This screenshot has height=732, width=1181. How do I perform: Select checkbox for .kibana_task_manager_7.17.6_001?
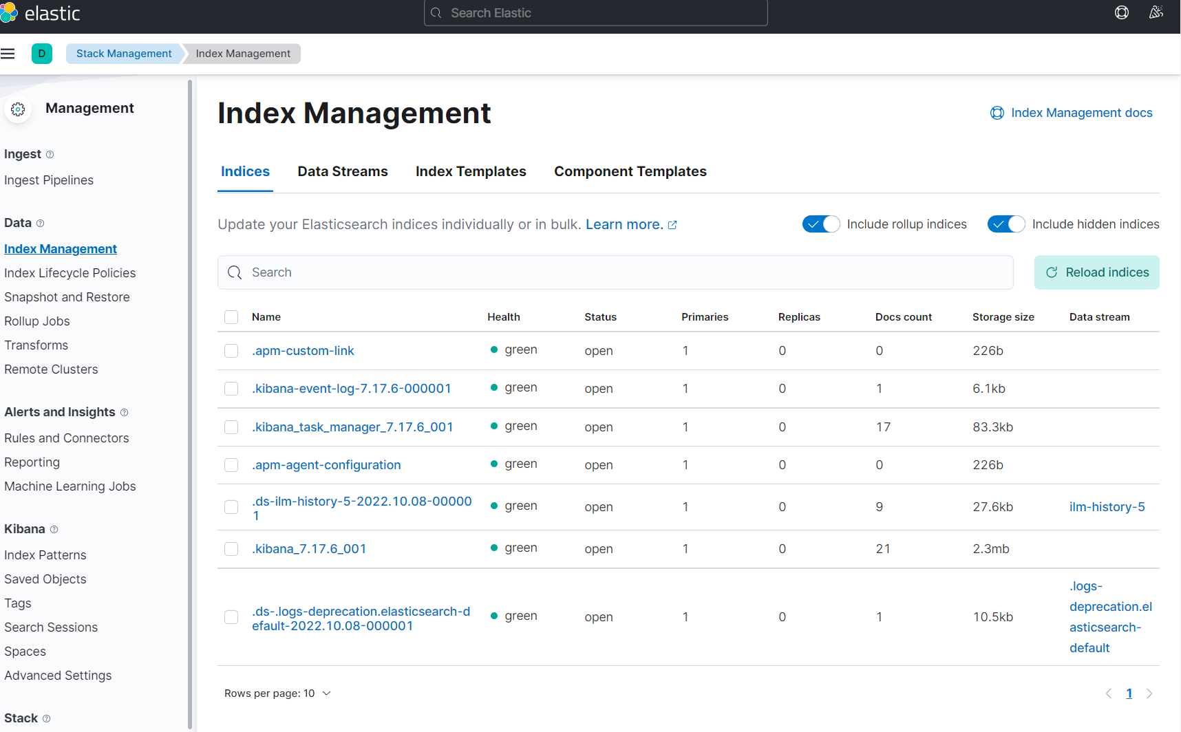tap(231, 427)
